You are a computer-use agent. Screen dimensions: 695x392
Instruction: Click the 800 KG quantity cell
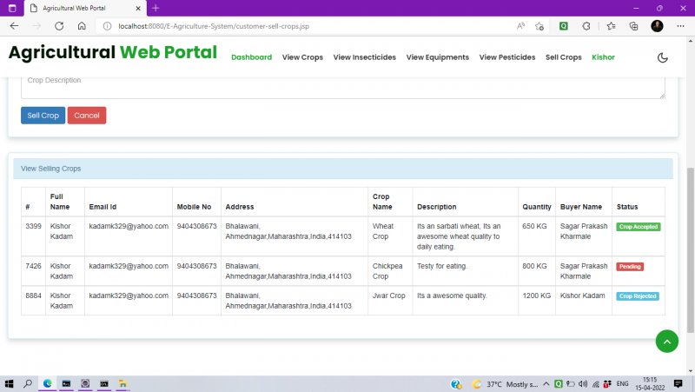coord(536,271)
